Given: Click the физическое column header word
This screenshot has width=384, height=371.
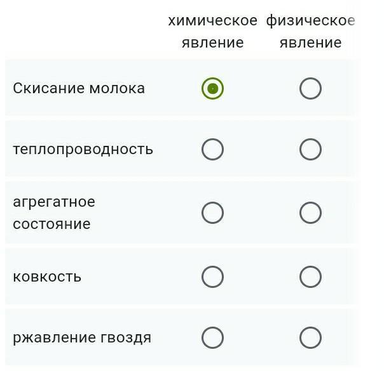Looking at the screenshot, I should pos(310,20).
